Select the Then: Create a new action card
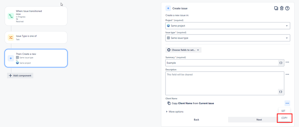299x127 pixels. coord(36,58)
